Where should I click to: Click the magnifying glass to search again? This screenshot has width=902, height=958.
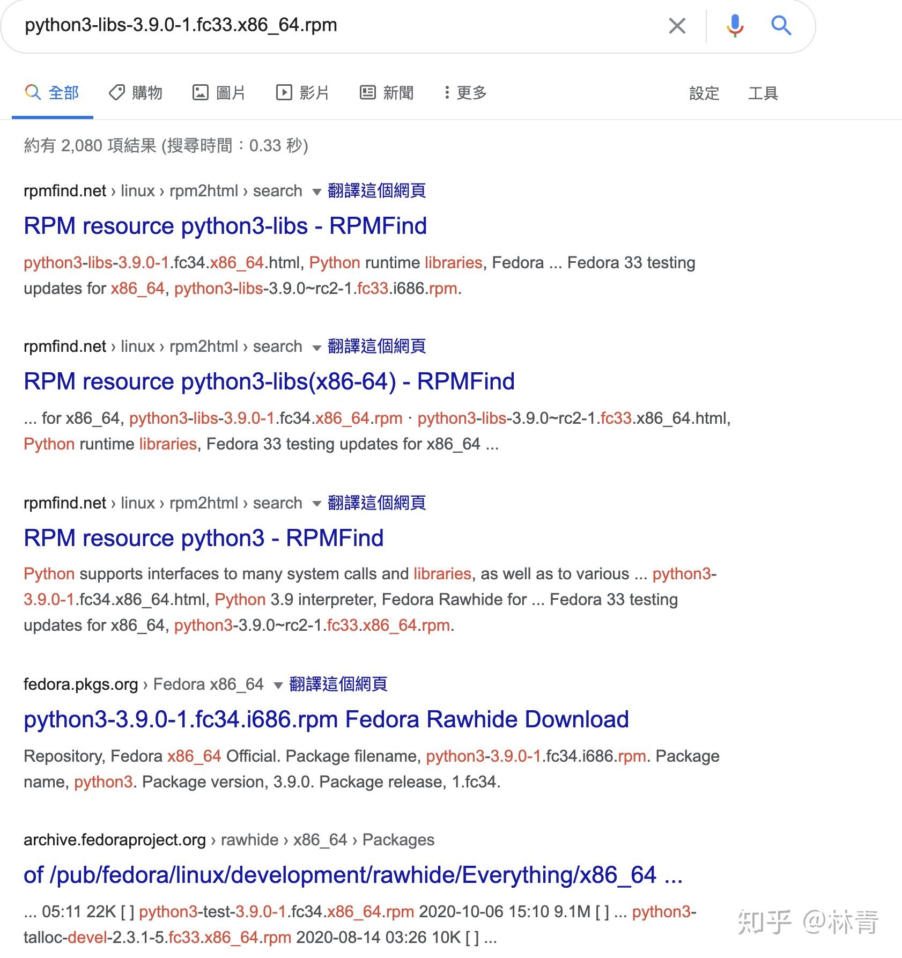tap(781, 25)
